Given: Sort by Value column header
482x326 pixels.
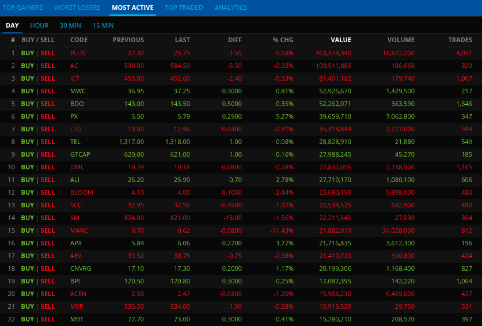Looking at the screenshot, I should click(x=341, y=40).
